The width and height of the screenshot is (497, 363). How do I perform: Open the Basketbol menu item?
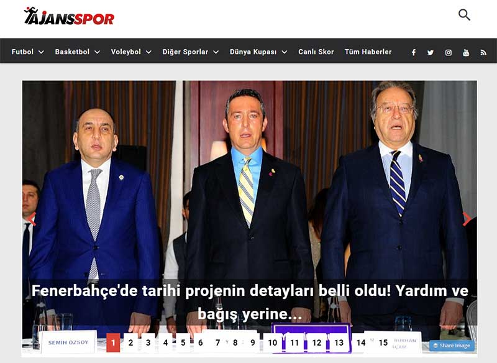coord(72,52)
